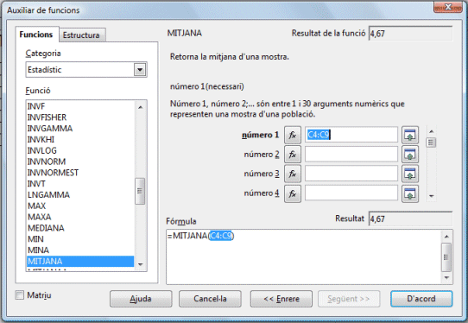Select INVNORMEST in the function list
Screen dimensions: 468x323
click(x=80, y=173)
